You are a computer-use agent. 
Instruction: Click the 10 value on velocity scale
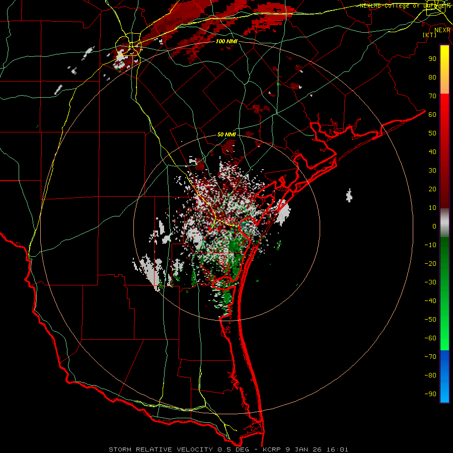[x=432, y=208]
